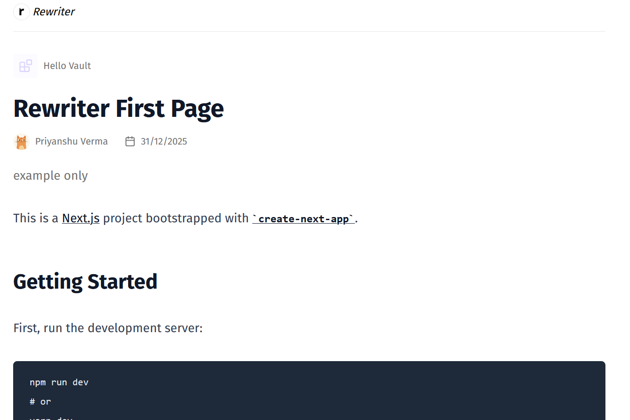Open the Rewriter brand name link
The width and height of the screenshot is (630, 420).
[54, 12]
